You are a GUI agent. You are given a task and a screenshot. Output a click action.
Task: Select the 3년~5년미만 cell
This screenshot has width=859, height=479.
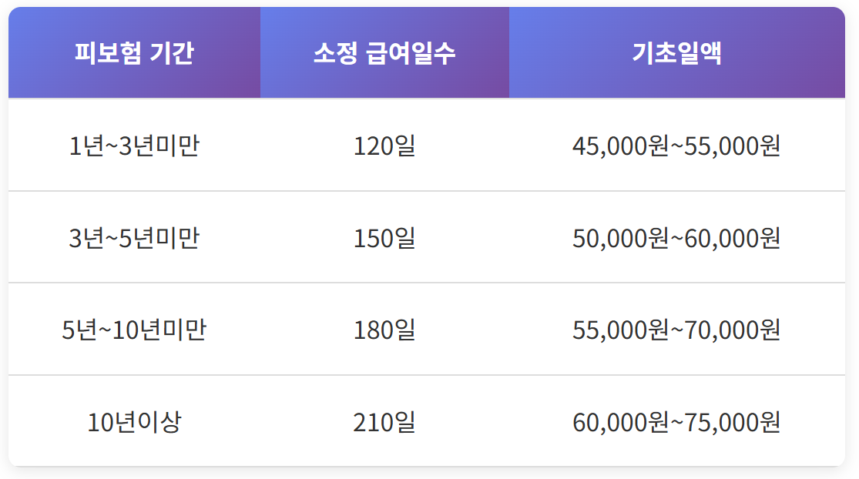coord(134,238)
